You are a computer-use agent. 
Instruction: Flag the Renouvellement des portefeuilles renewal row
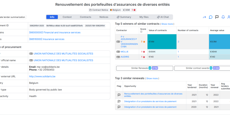tap(119, 95)
